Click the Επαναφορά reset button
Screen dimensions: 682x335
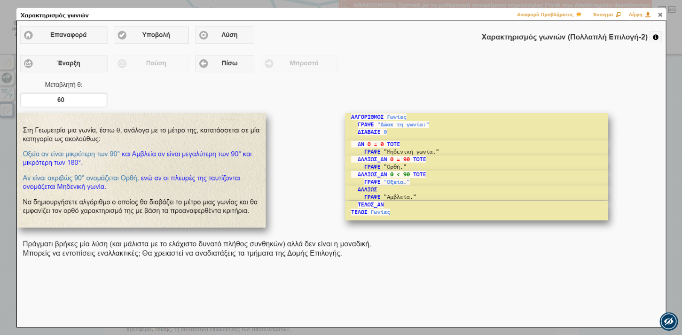coord(63,35)
